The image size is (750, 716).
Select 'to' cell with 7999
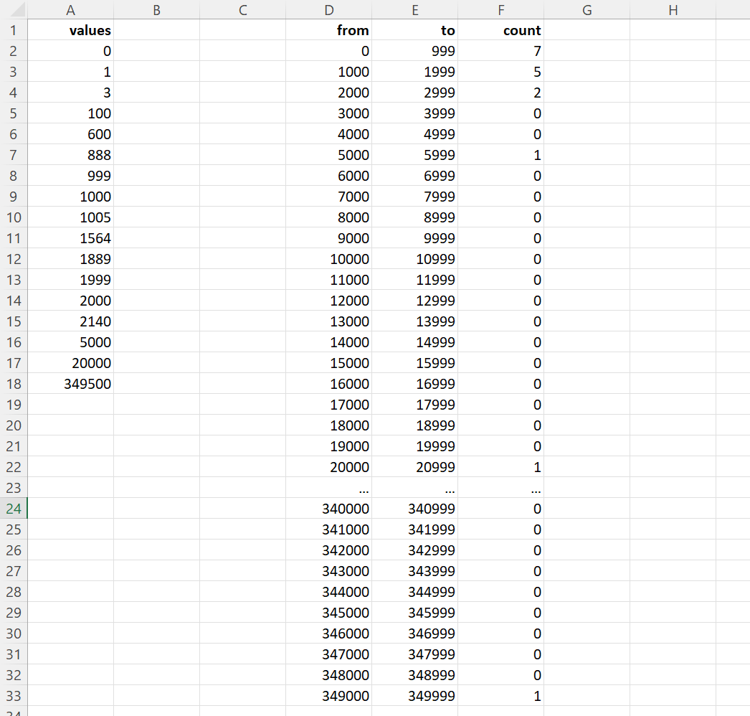tap(414, 197)
